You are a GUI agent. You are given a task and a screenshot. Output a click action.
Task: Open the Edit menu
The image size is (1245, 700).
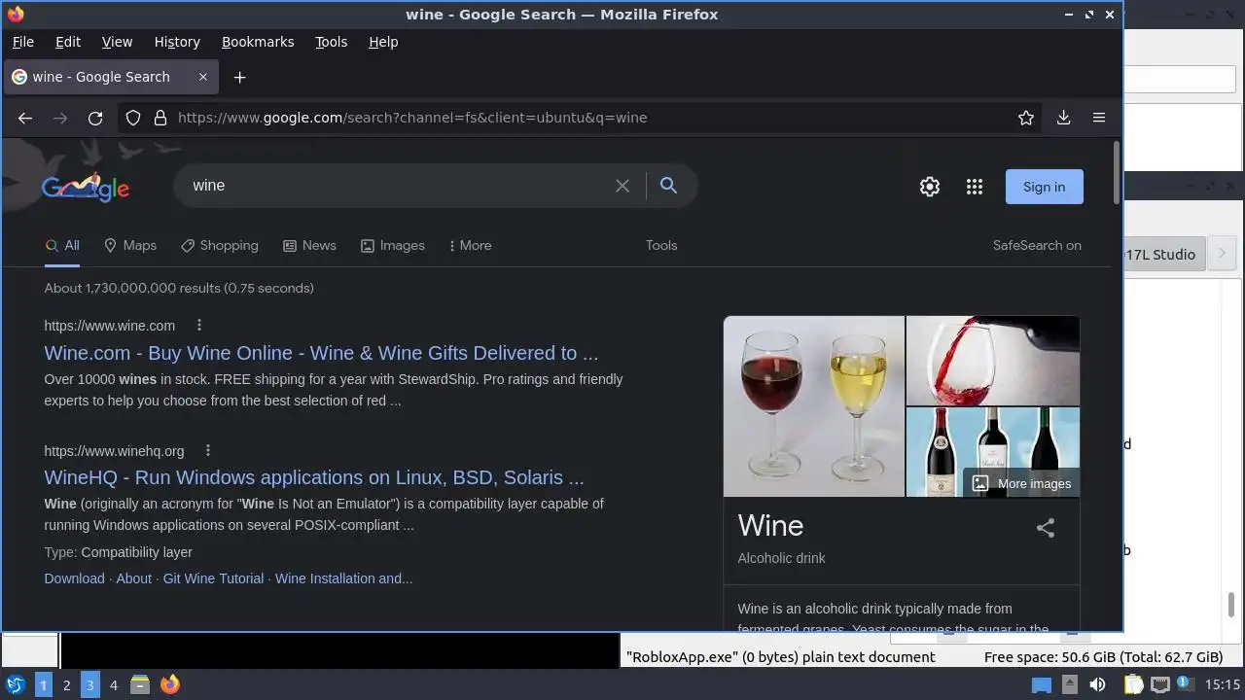tap(68, 42)
